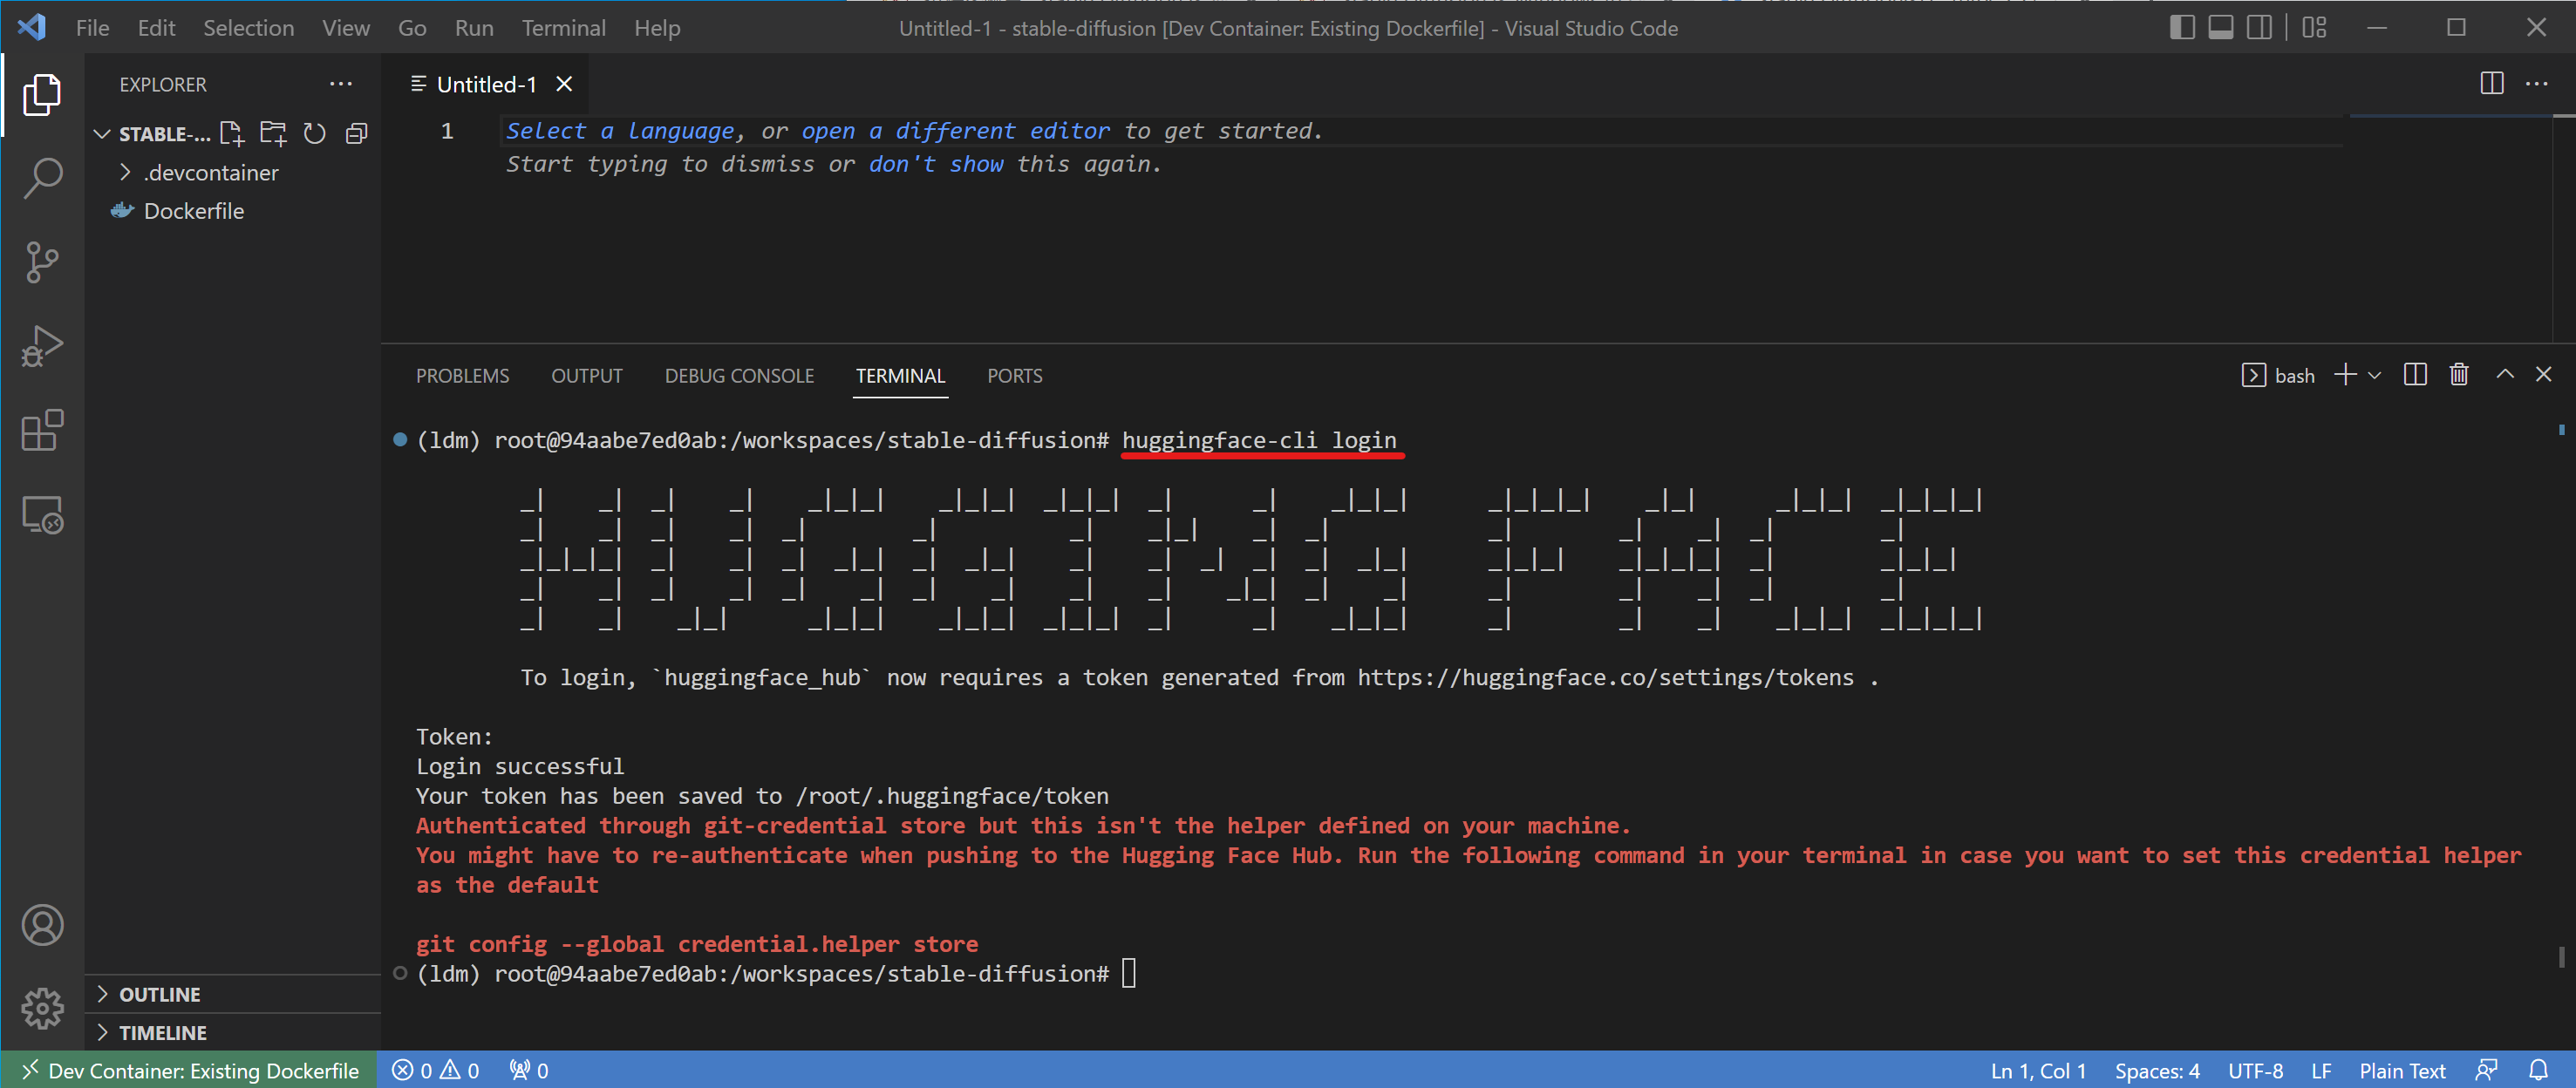2576x1088 pixels.
Task: Refresh the Explorer file tree
Action: 314,134
